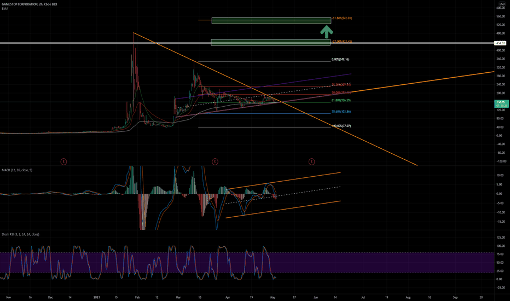Click the Dec label on time axis
Viewport: 510px width, 301px height.
click(50, 297)
